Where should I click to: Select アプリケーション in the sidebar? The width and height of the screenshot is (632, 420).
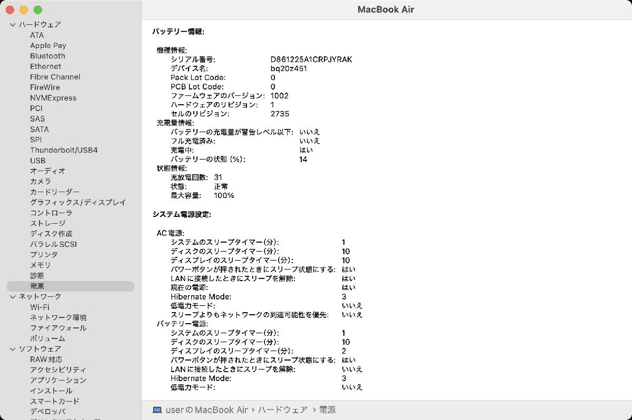point(58,380)
